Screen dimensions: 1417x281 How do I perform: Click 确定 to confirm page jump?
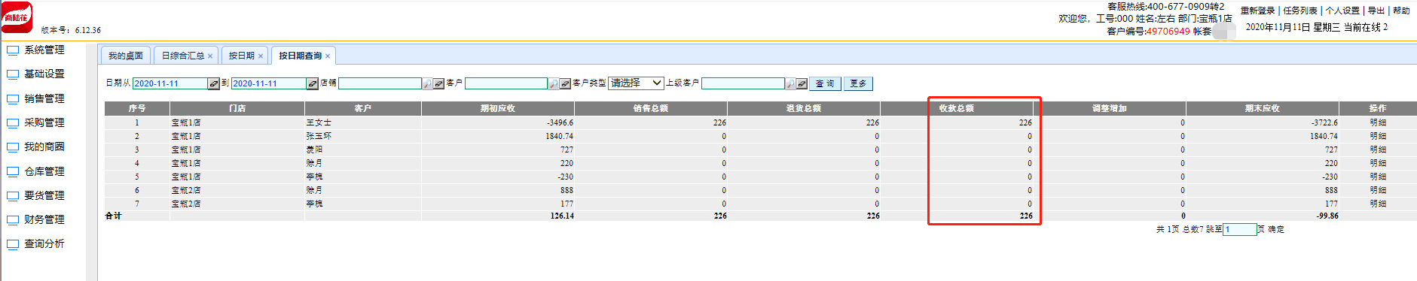tap(1276, 229)
